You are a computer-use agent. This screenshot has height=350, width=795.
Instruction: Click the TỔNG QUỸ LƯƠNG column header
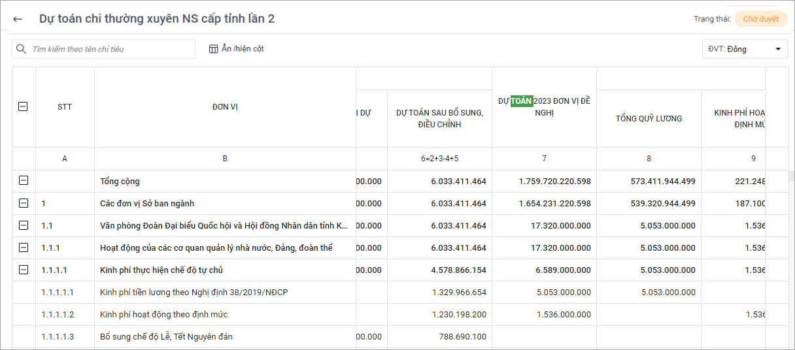click(649, 118)
